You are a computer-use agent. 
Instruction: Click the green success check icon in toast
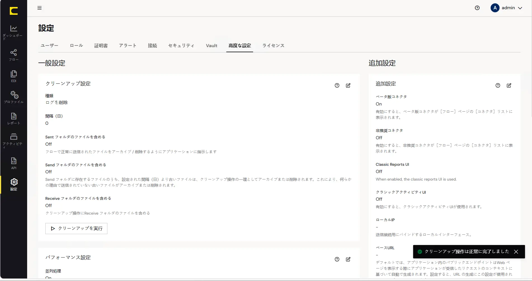pyautogui.click(x=420, y=252)
